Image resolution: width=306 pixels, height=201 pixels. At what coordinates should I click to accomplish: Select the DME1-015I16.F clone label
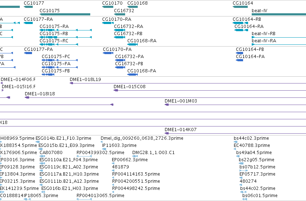pos(19,87)
